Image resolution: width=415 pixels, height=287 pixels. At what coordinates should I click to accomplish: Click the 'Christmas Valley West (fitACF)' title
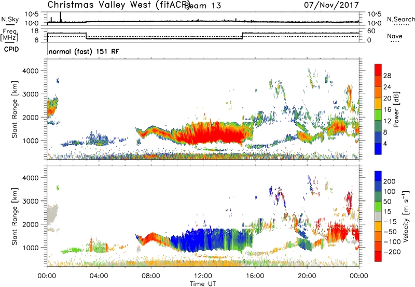pyautogui.click(x=118, y=5)
